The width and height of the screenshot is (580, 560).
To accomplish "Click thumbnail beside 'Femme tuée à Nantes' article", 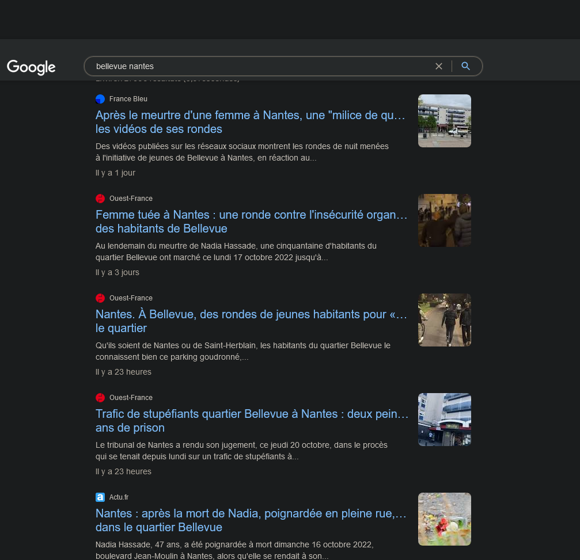I will pos(444,220).
